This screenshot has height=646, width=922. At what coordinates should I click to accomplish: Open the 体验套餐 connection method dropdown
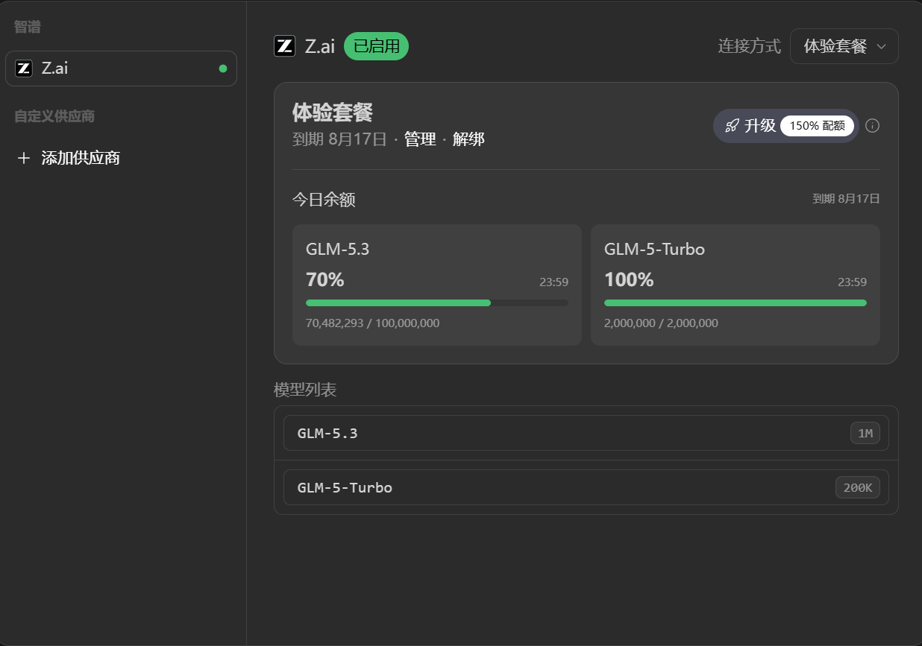coord(844,46)
